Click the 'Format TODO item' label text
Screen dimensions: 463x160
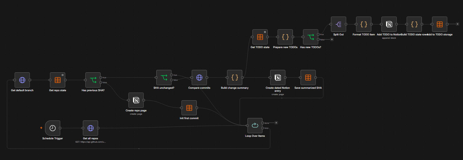pos(364,35)
